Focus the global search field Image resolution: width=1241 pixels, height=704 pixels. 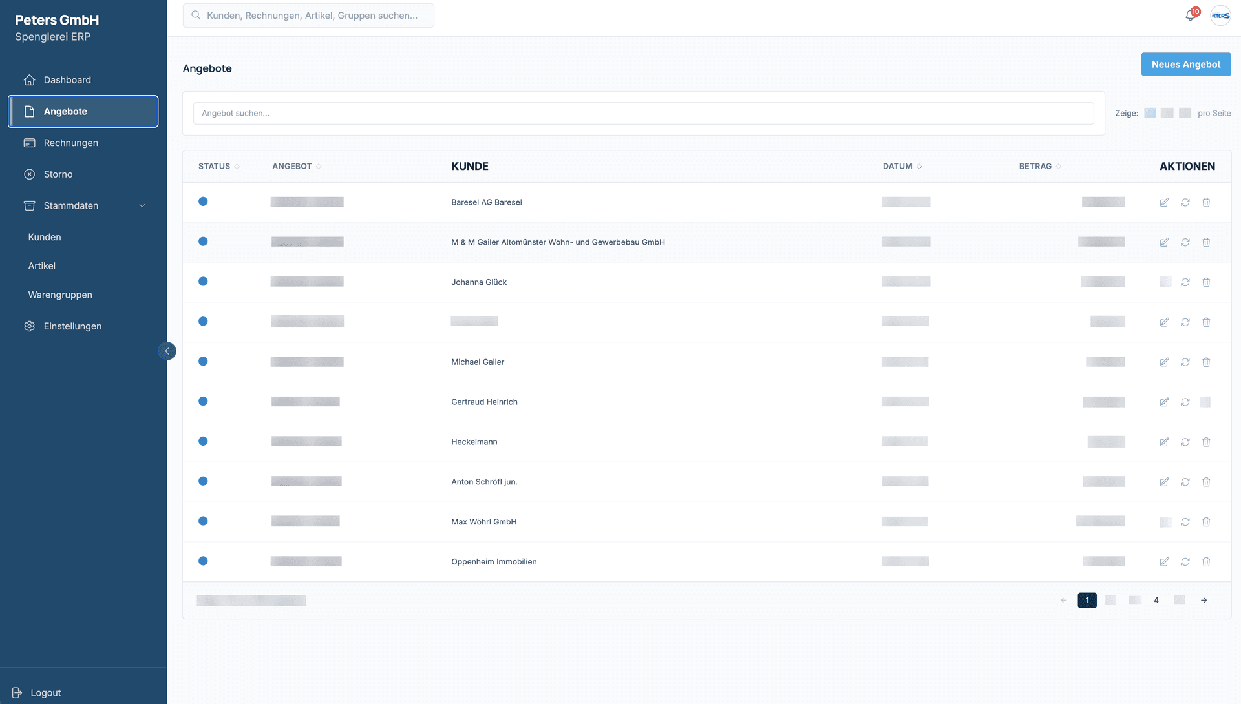[x=308, y=16]
